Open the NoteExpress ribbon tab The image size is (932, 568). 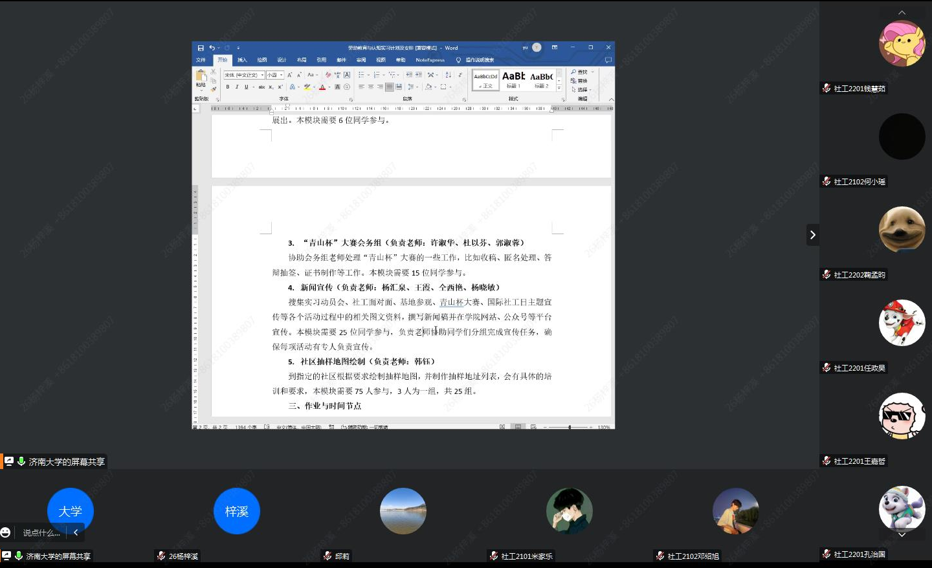[x=430, y=60]
